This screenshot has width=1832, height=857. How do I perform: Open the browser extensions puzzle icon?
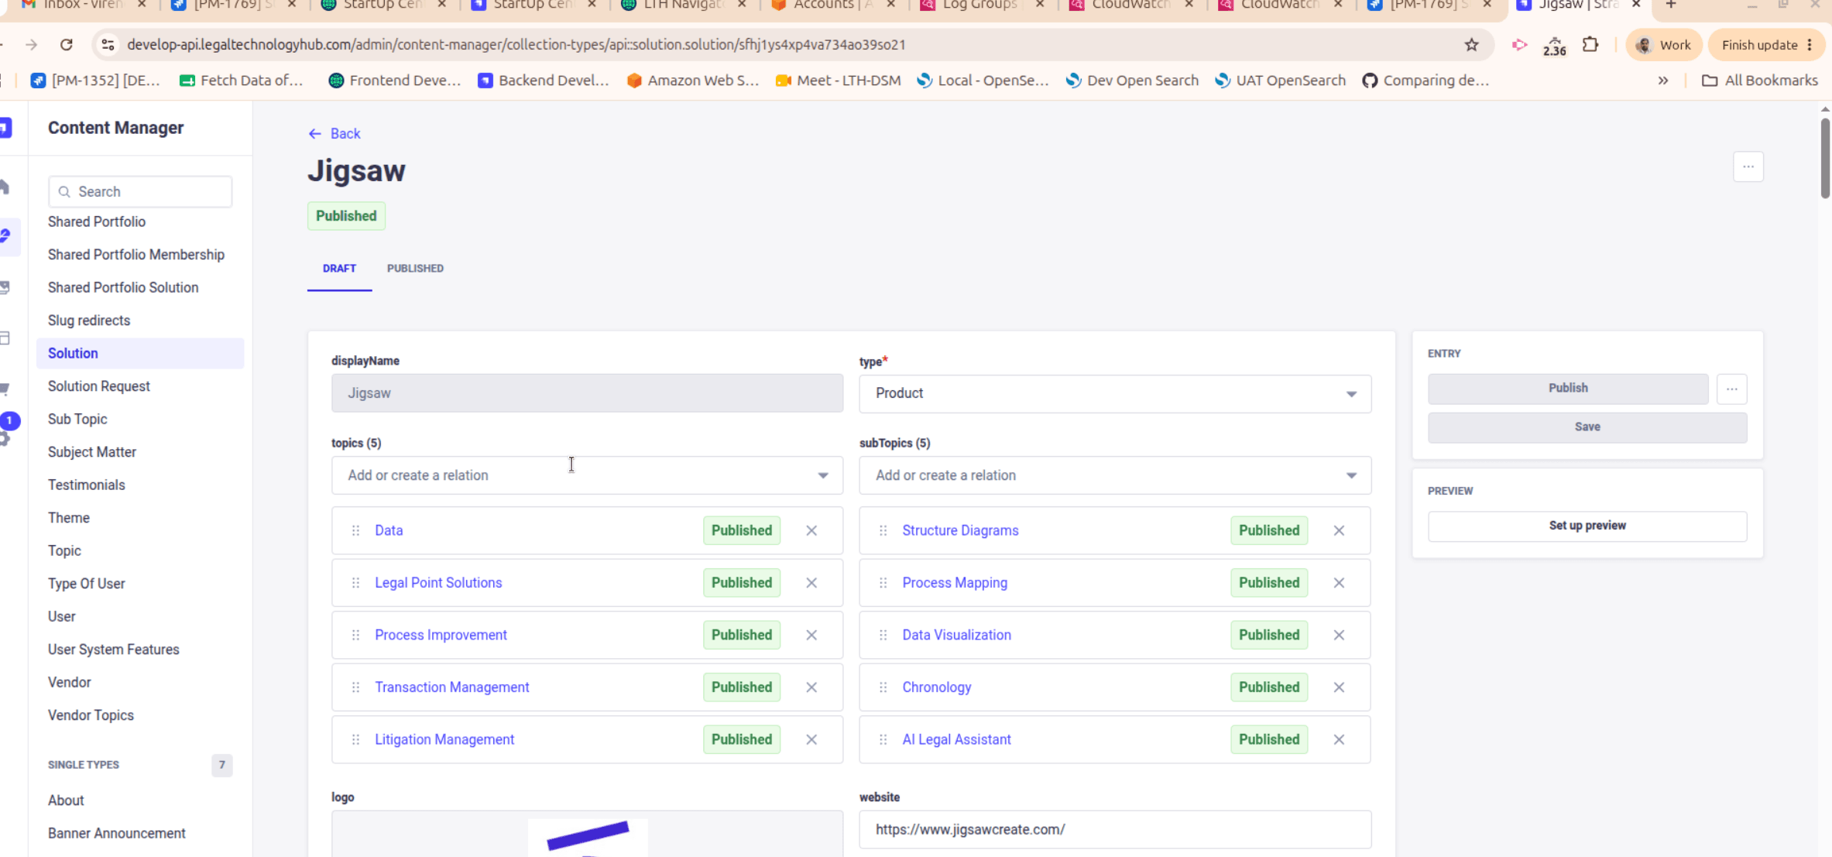(1590, 45)
